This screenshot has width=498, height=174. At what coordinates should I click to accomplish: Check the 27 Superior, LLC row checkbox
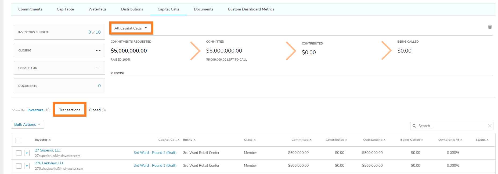pyautogui.click(x=19, y=153)
